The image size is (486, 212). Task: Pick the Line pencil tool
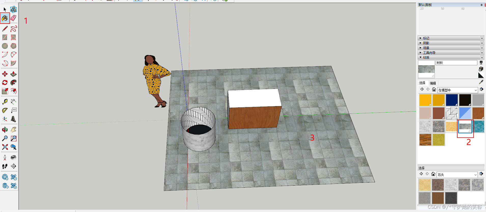5,29
